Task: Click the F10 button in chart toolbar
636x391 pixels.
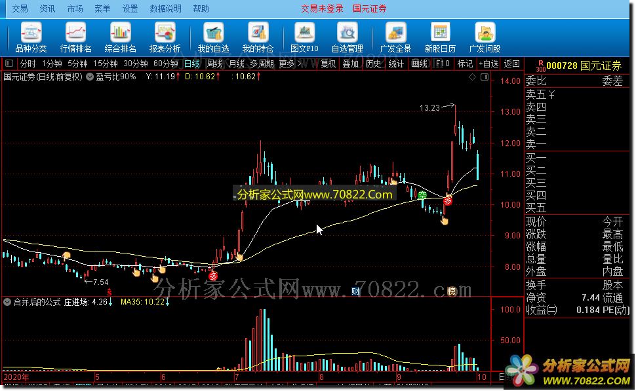Action: (443, 64)
